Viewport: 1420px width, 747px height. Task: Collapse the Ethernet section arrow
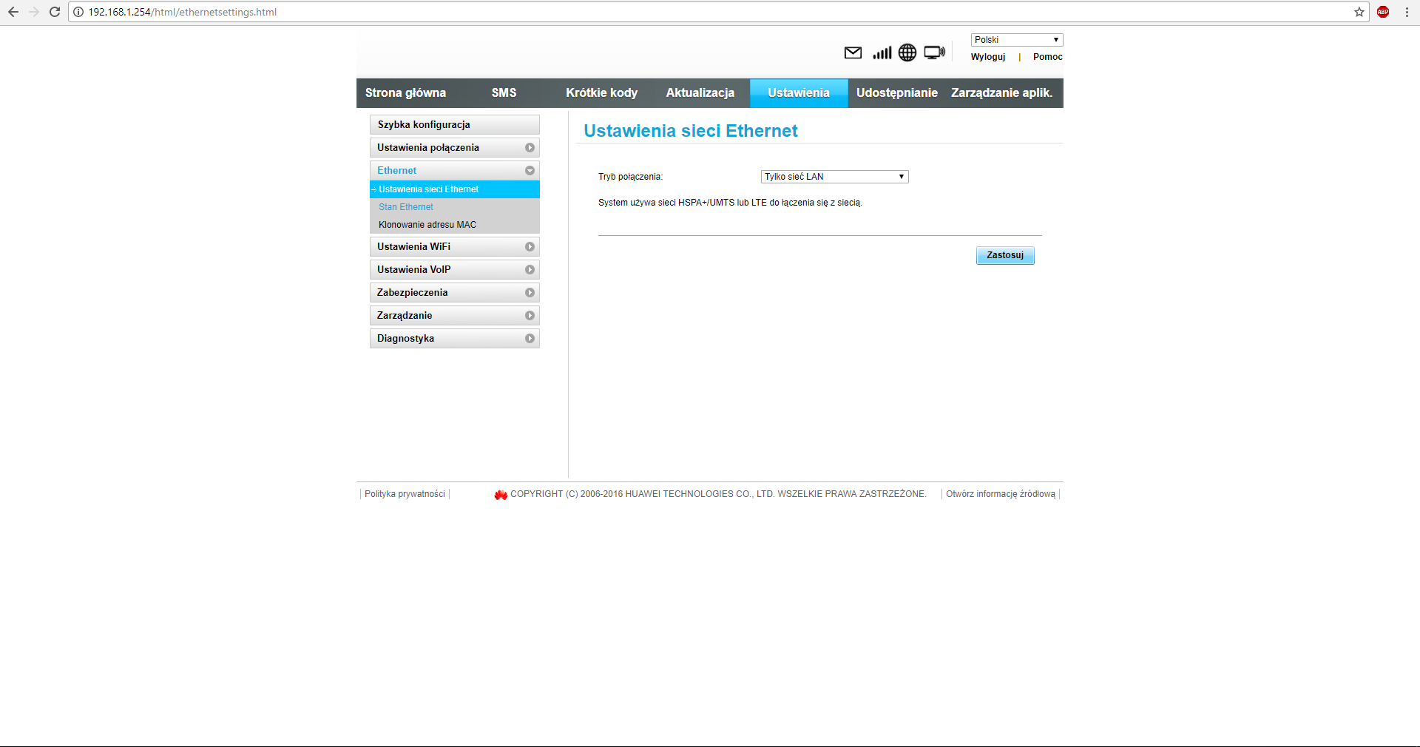[x=530, y=171]
